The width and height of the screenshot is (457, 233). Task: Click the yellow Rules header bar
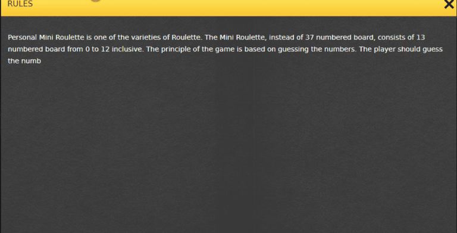click(x=228, y=8)
